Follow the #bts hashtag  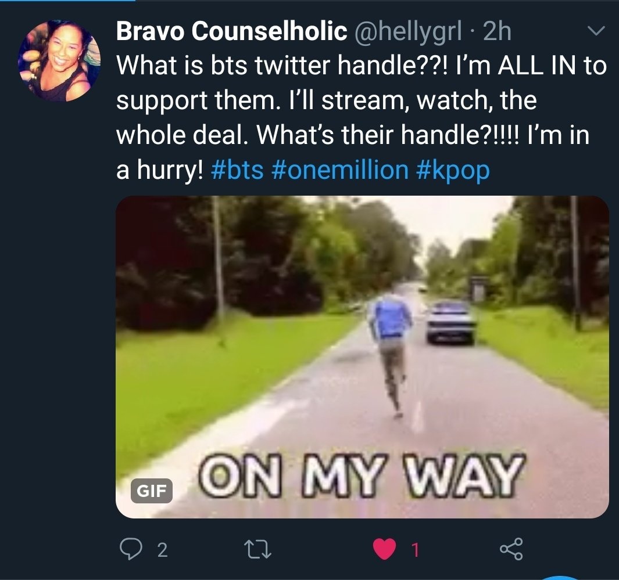(x=237, y=170)
